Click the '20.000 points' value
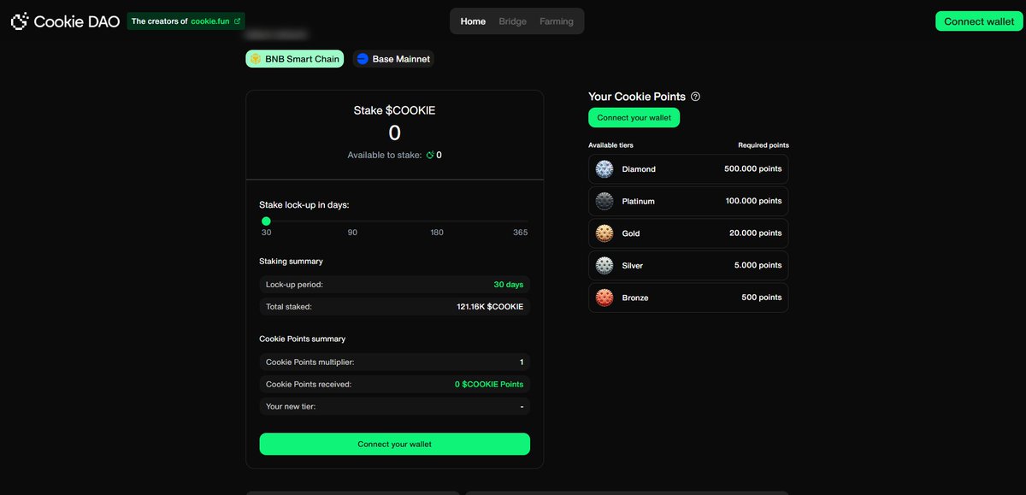 point(755,233)
